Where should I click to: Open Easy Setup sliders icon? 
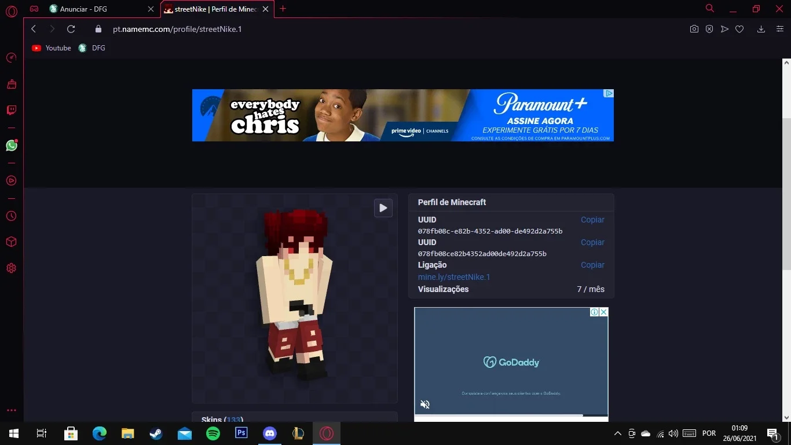pyautogui.click(x=779, y=29)
